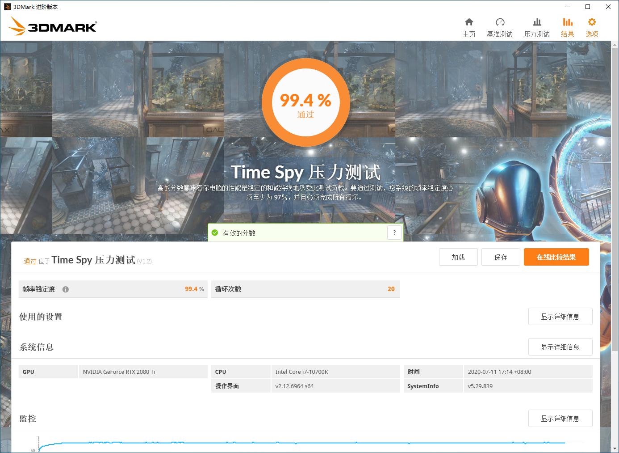
Task: Open the Results (结果) bar chart icon
Action: point(567,22)
